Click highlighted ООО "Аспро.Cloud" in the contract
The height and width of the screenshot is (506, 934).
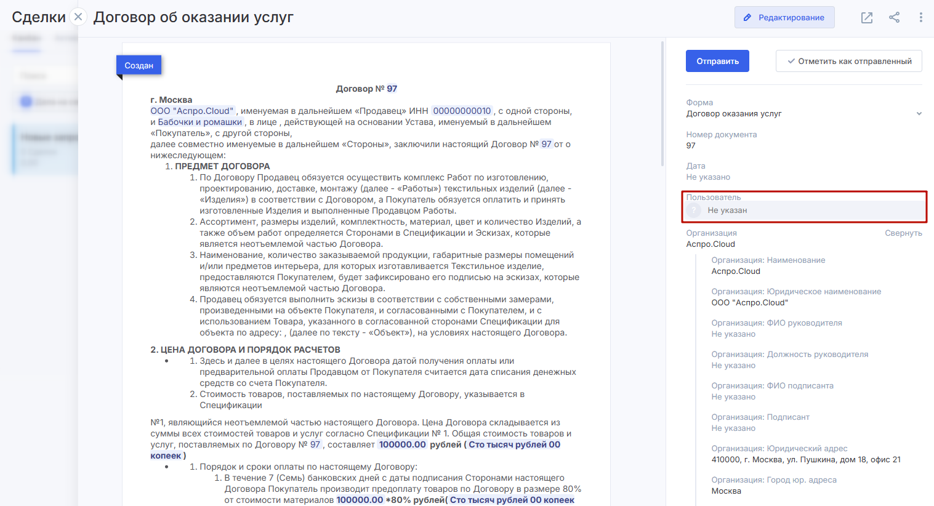click(192, 111)
